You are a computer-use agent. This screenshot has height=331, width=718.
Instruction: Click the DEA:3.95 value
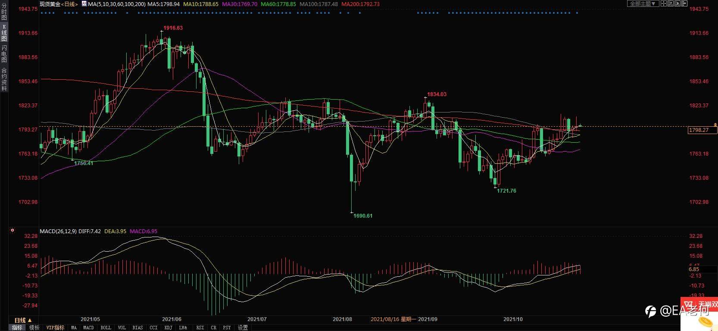116,231
